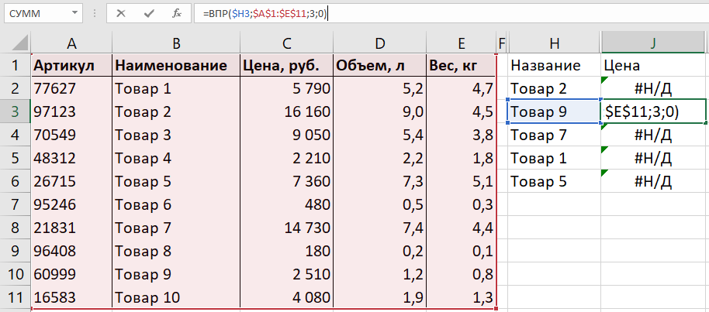Select row 3 header
The image size is (709, 312).
(15, 111)
